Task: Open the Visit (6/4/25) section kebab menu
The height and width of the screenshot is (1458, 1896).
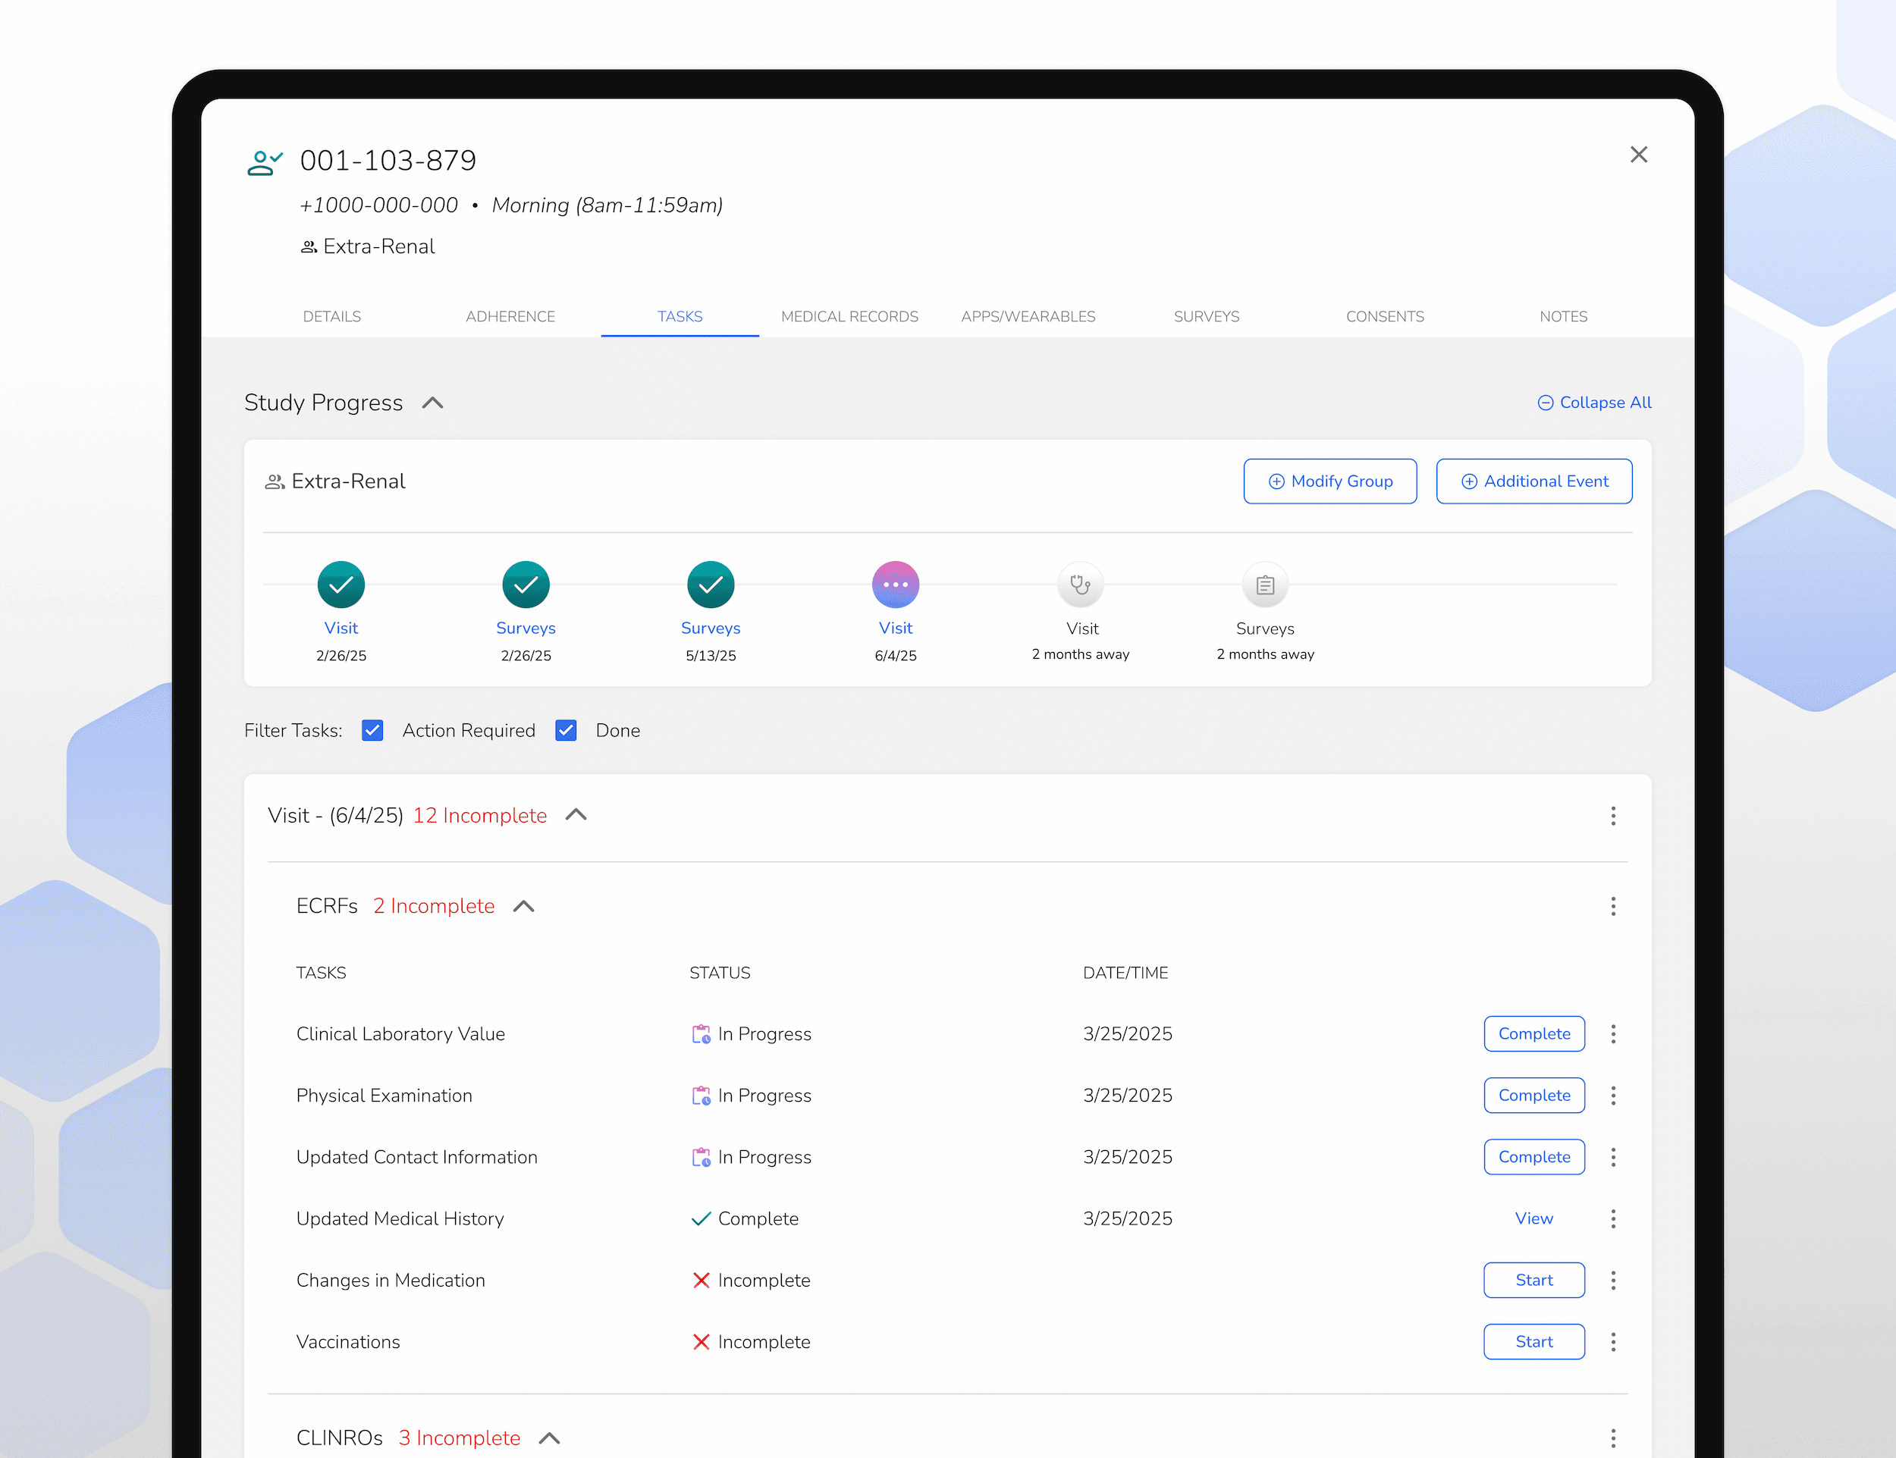Action: coord(1613,815)
